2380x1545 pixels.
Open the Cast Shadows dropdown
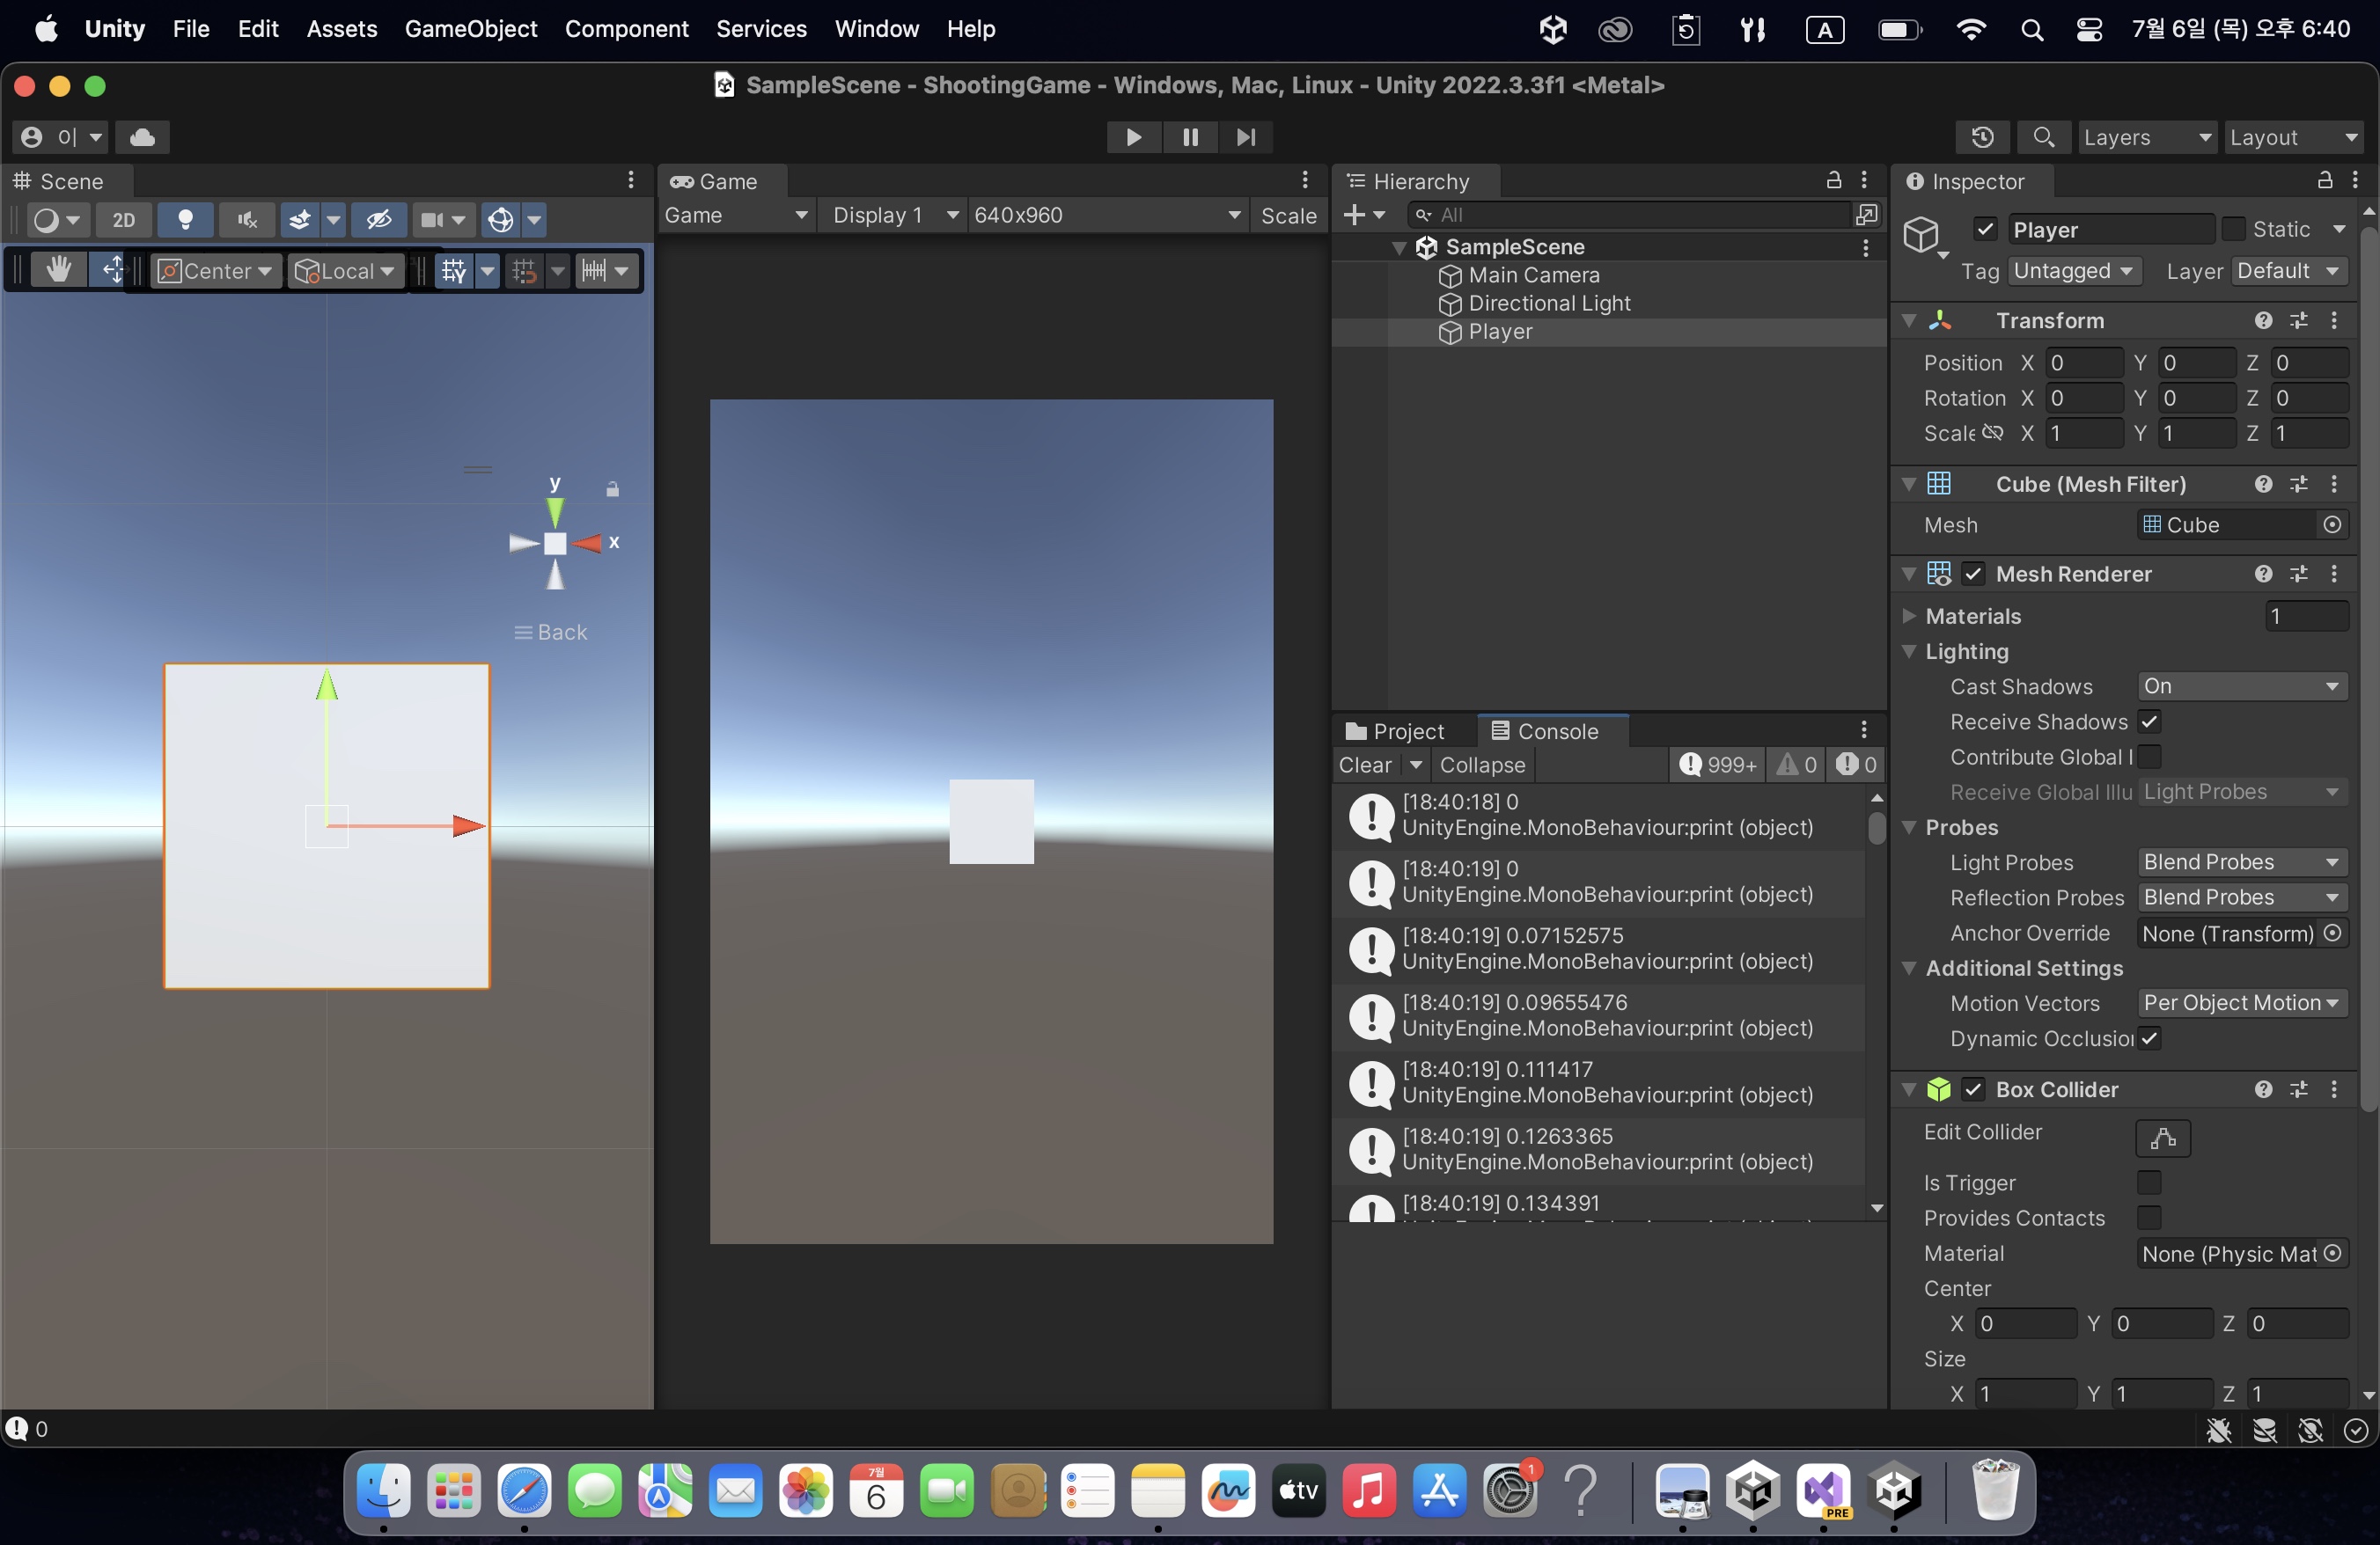pyautogui.click(x=2241, y=686)
